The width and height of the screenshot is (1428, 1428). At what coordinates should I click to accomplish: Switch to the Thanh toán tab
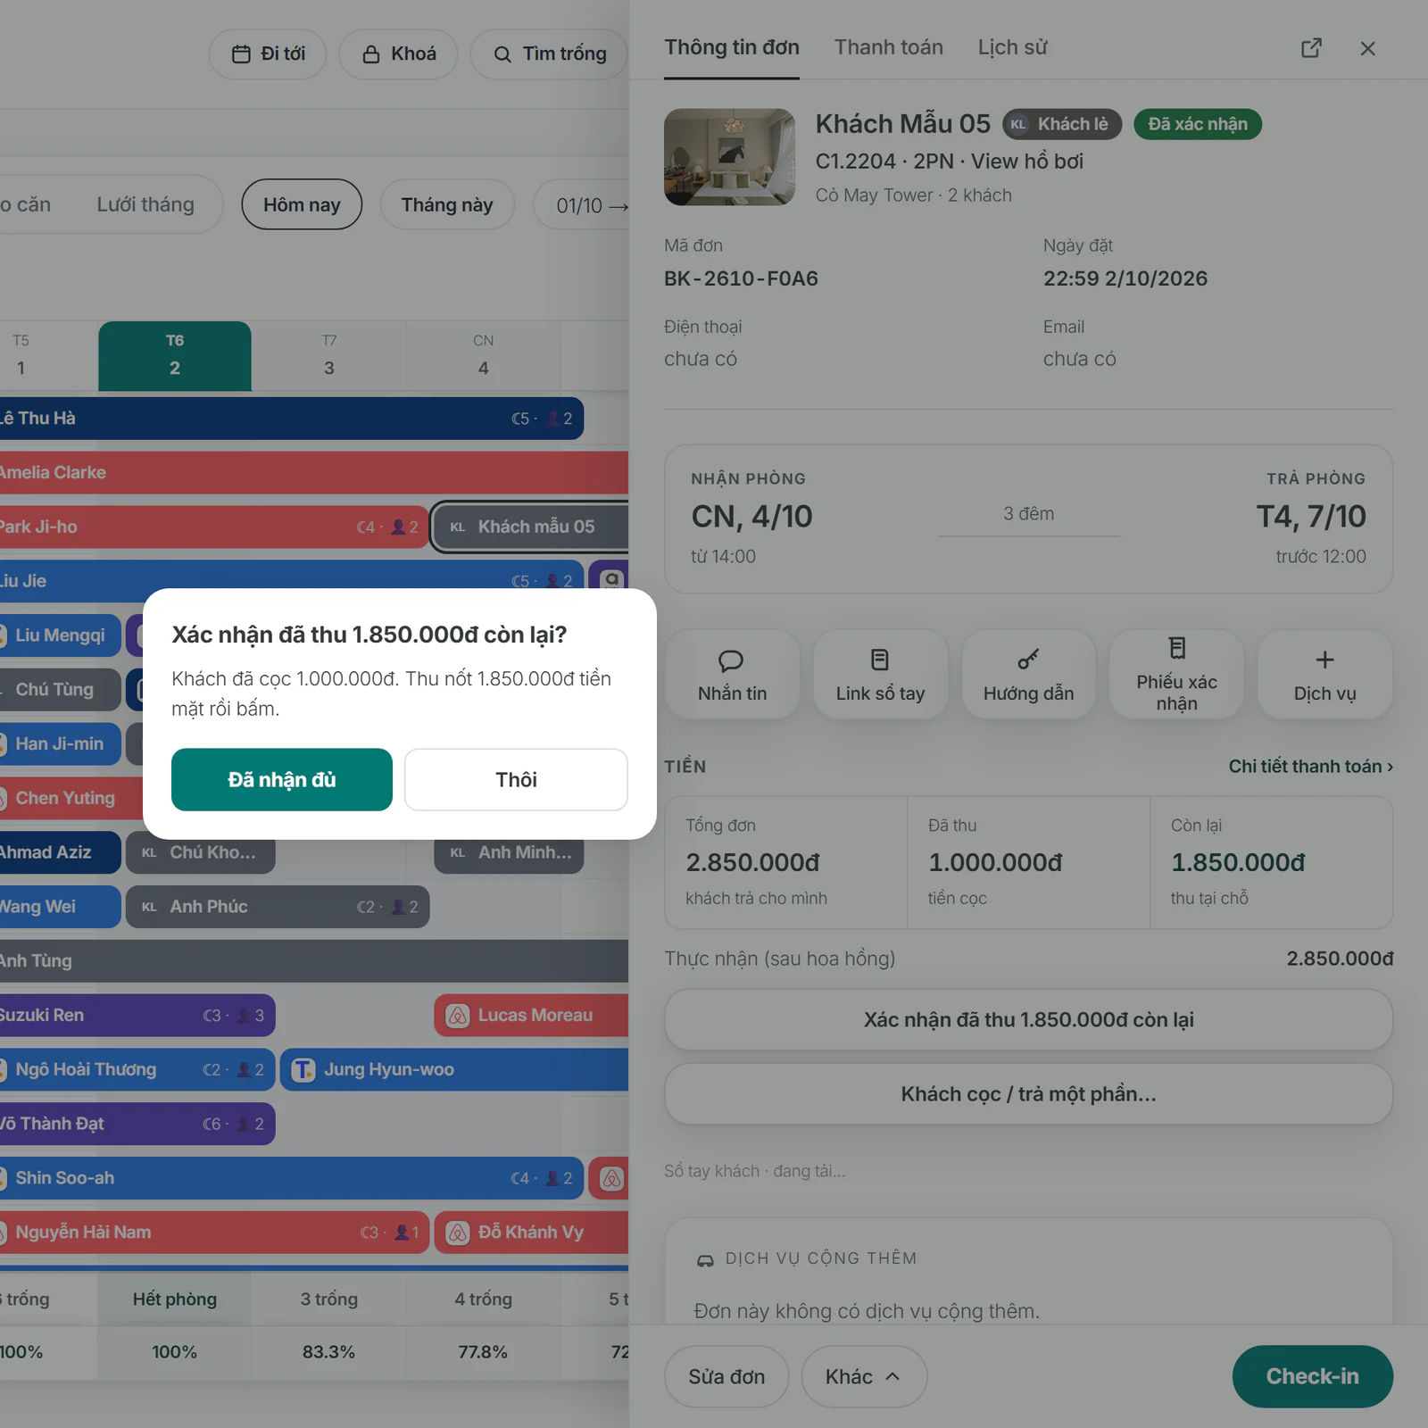[888, 47]
